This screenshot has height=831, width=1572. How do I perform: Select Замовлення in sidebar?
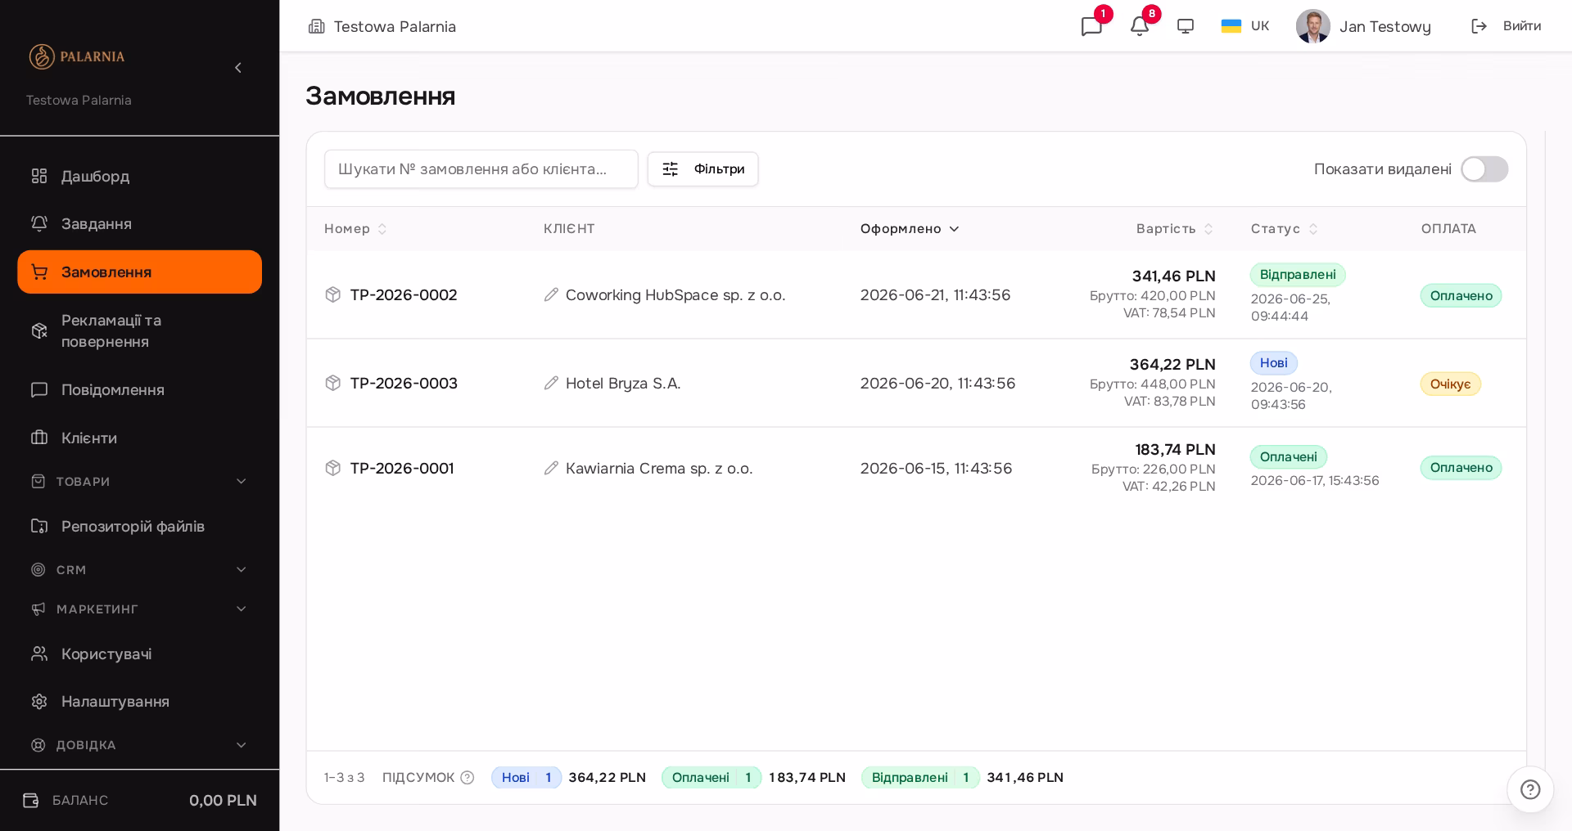139,272
